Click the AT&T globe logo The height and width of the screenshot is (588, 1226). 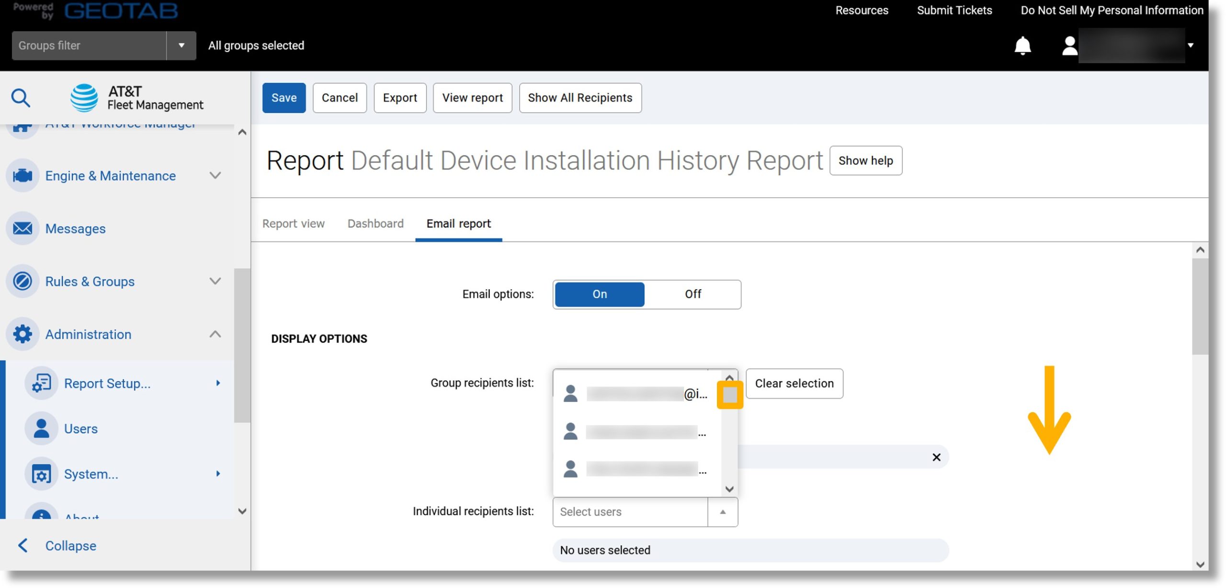[x=84, y=98]
